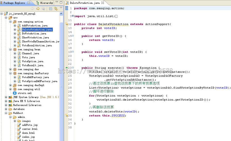The image size is (231, 141).
Task: Click the com.sanqing.util package icon
Action: tap(15, 89)
